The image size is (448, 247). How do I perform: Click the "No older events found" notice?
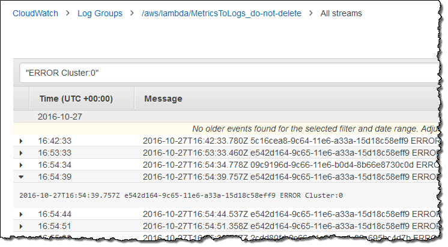[x=312, y=129]
